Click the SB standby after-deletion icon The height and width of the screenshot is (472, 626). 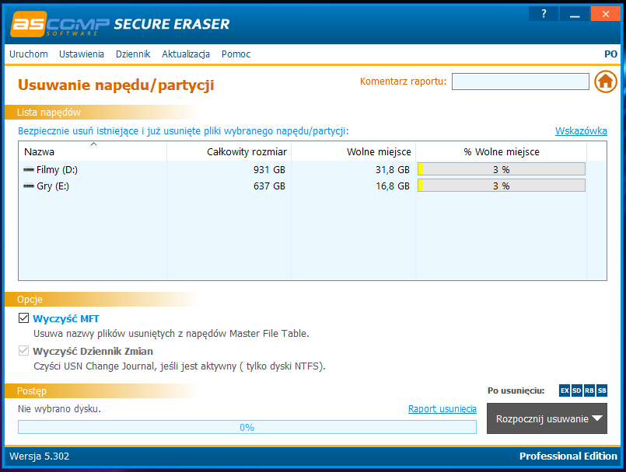point(602,390)
